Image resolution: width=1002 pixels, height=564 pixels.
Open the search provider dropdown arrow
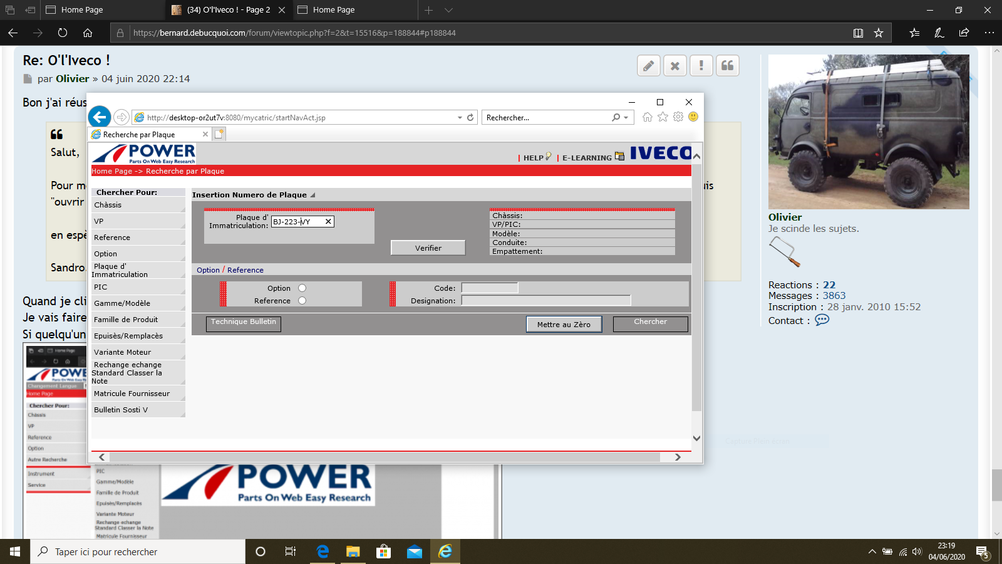[x=626, y=117]
